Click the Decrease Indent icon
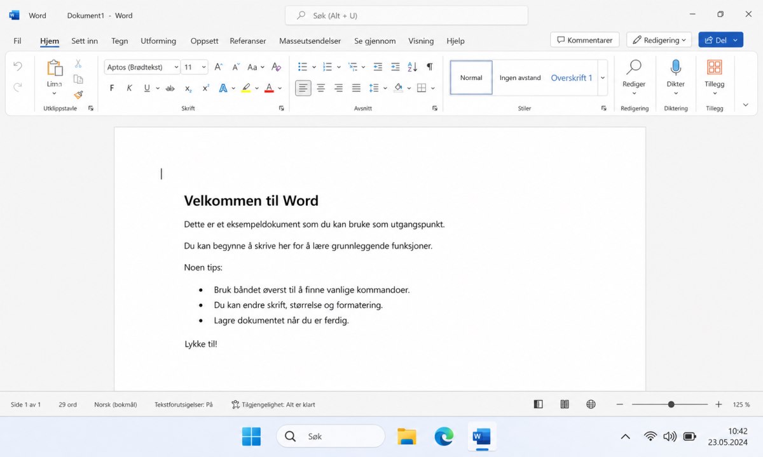 click(x=378, y=67)
